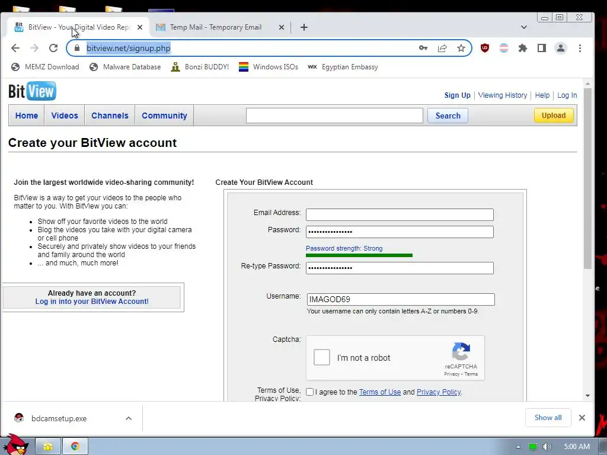
Task: Close the BitView tab
Action: click(140, 27)
